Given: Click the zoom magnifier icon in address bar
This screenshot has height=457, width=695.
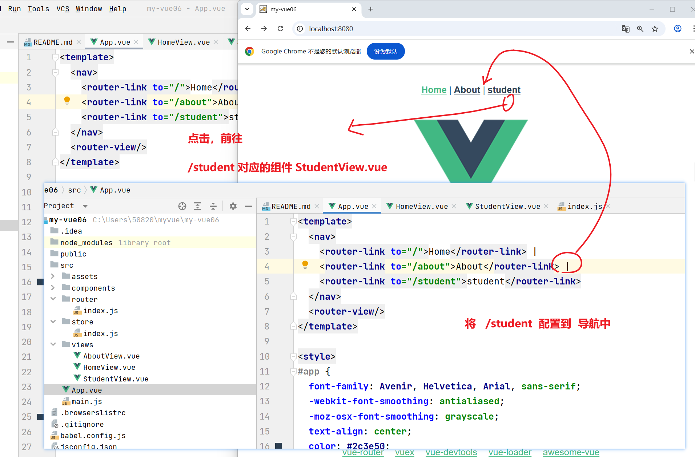Looking at the screenshot, I should 640,29.
